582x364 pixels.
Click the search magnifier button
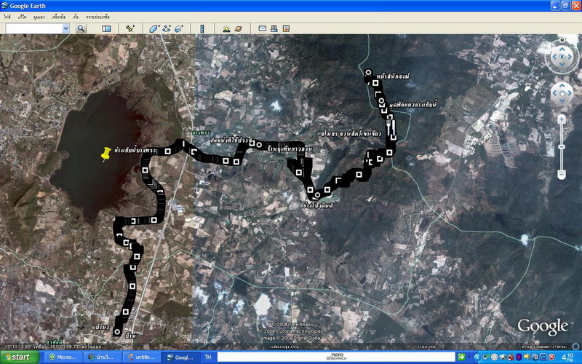[x=81, y=28]
